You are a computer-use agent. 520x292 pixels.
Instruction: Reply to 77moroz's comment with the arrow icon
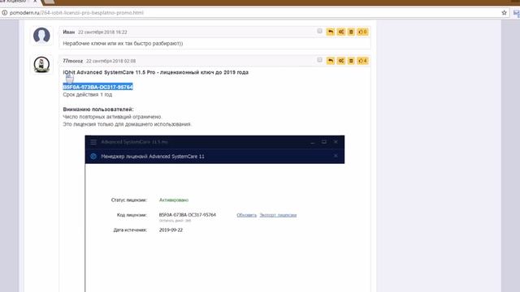pyautogui.click(x=331, y=61)
